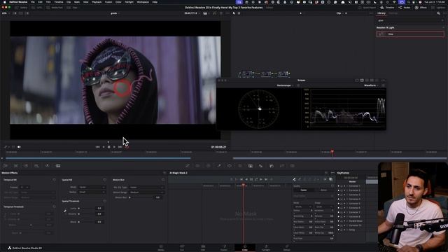Switch to the Fairlight page tab
The height and width of the screenshot is (252, 448).
266,248
